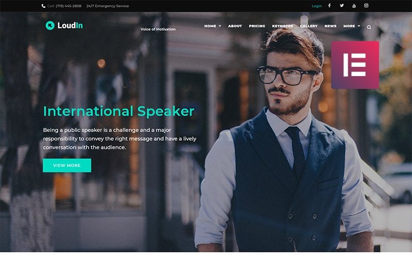The image size is (412, 257).
Task: Open the About menu item
Action: 235,26
